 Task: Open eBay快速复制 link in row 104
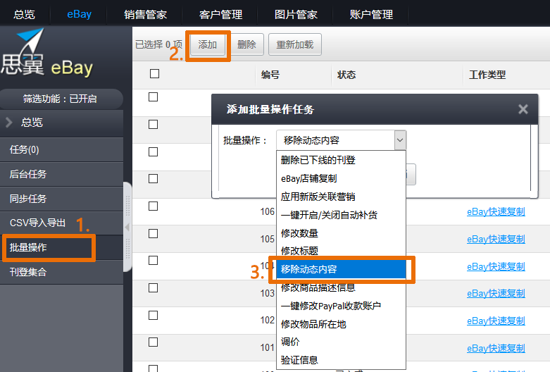pyautogui.click(x=496, y=266)
